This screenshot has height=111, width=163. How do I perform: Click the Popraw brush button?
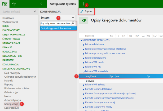tap(86, 11)
